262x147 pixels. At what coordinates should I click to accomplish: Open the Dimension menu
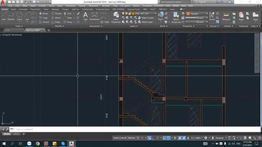click(70, 6)
